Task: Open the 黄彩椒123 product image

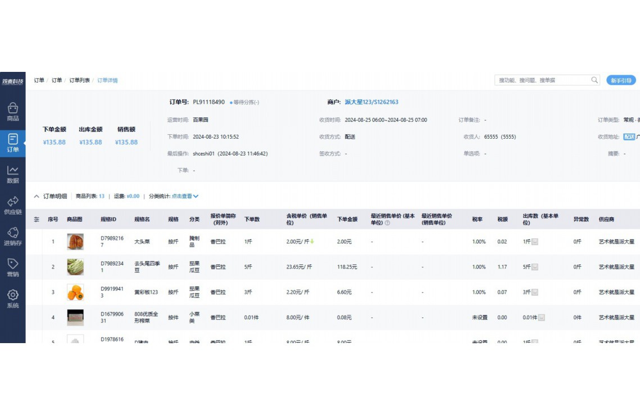Action: click(75, 293)
